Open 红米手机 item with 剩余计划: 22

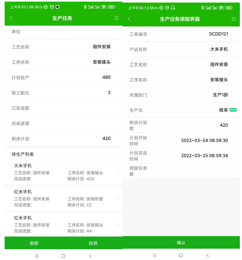tap(64, 198)
